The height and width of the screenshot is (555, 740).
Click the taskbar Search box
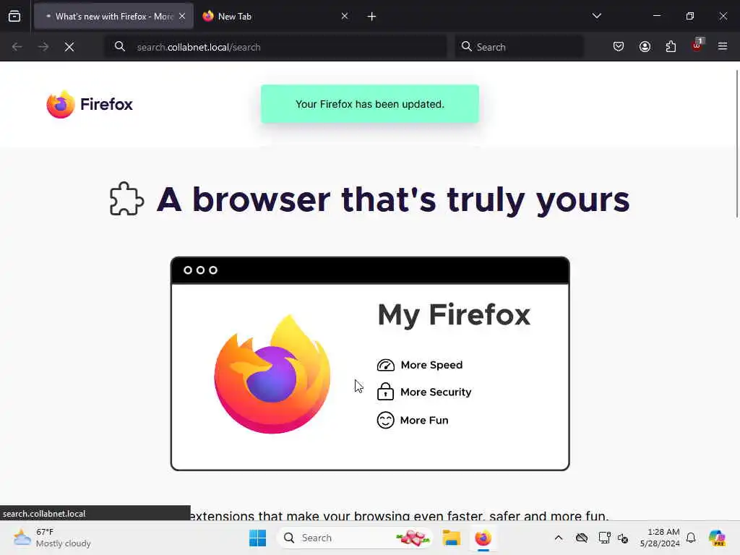pos(355,538)
